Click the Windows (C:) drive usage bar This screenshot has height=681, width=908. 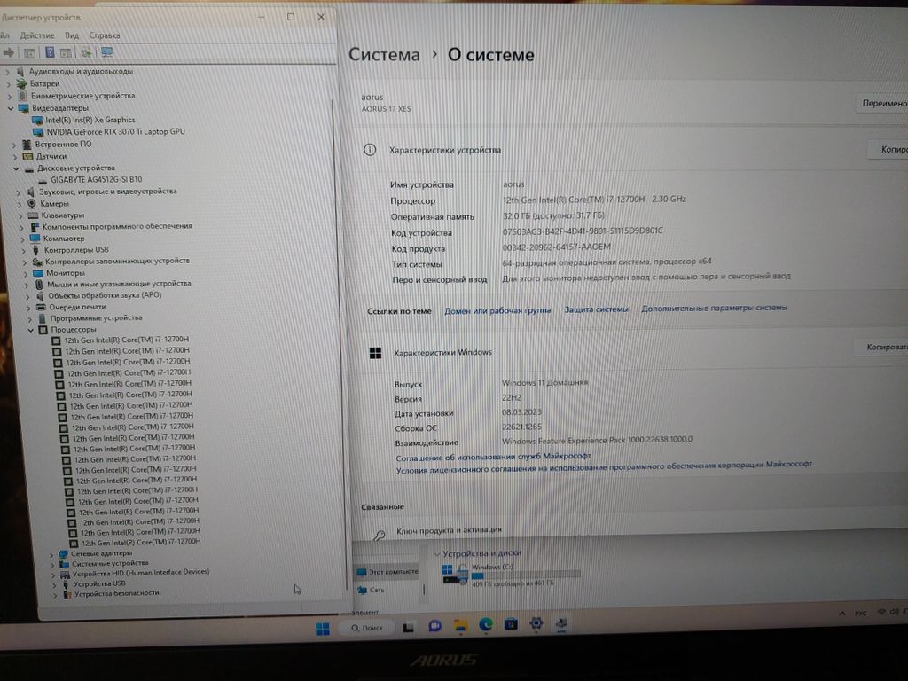[x=526, y=575]
